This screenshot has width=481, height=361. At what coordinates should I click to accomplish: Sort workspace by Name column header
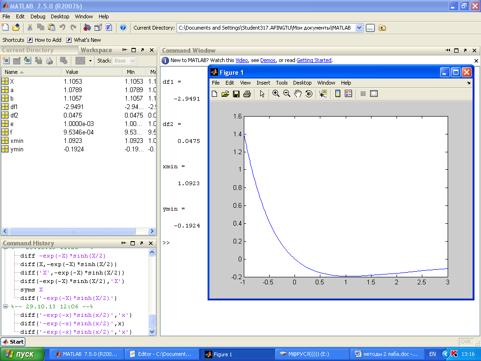pos(31,72)
